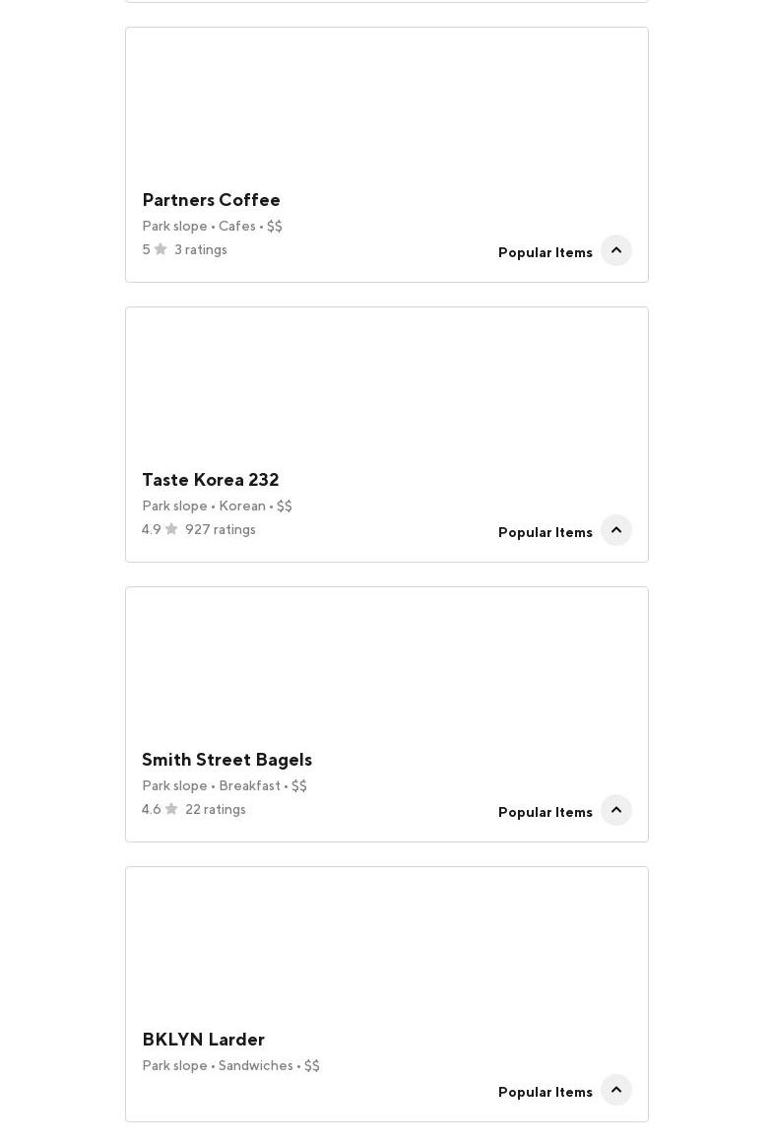Click Popular Items label on Smith Street Bagels

click(546, 812)
